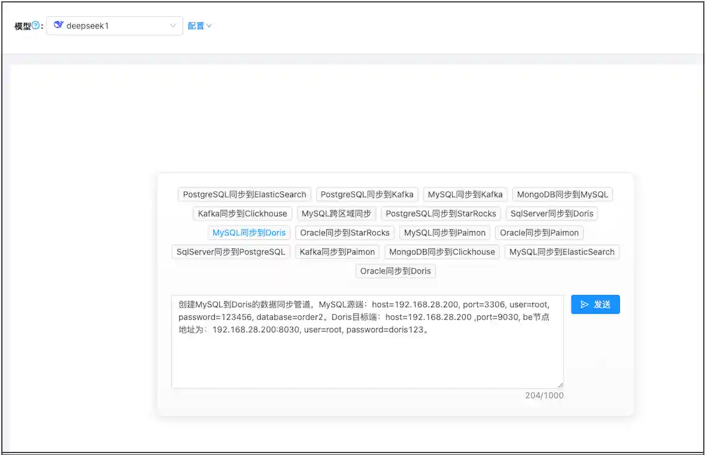Pick the MySQL同步到Kafka template
The image size is (705, 455).
click(465, 194)
